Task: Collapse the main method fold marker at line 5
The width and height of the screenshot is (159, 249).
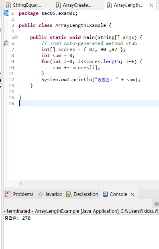Action: click(16, 37)
